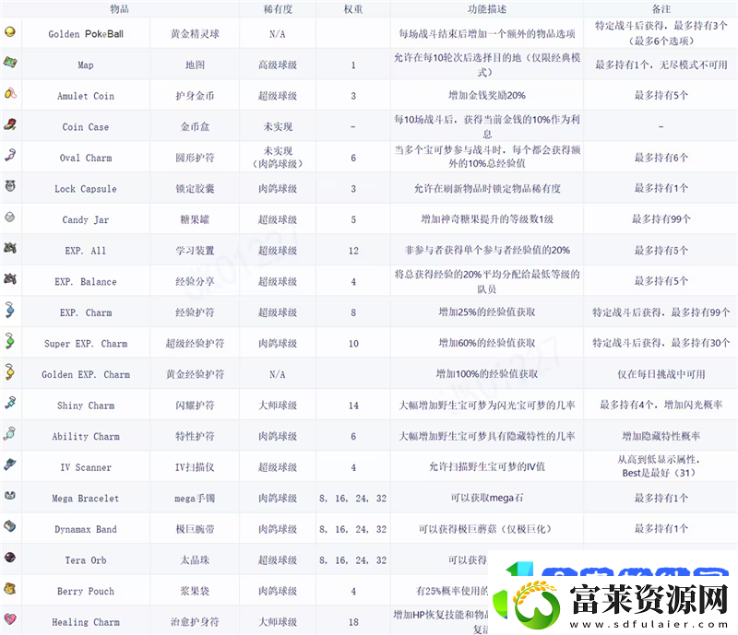Click the 金币盒 Chinese name cell
The image size is (738, 635).
coord(195,127)
